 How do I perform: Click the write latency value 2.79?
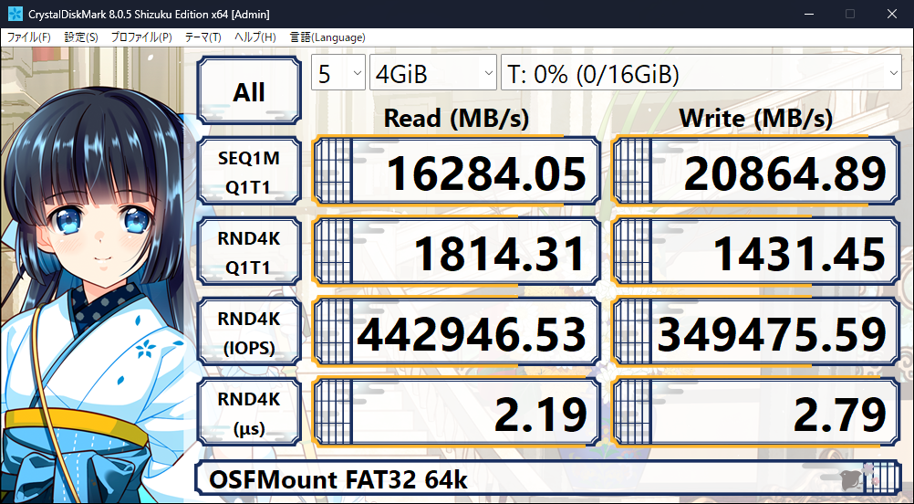755,413
